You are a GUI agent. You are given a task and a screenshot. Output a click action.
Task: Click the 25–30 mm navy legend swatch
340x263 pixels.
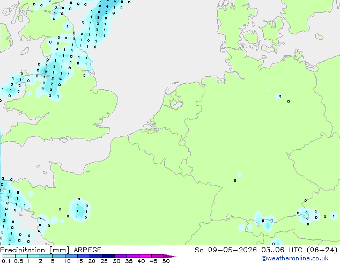[108, 256]
